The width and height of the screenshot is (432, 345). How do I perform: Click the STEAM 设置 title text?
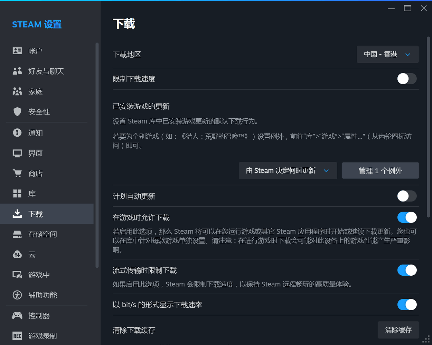click(x=37, y=24)
